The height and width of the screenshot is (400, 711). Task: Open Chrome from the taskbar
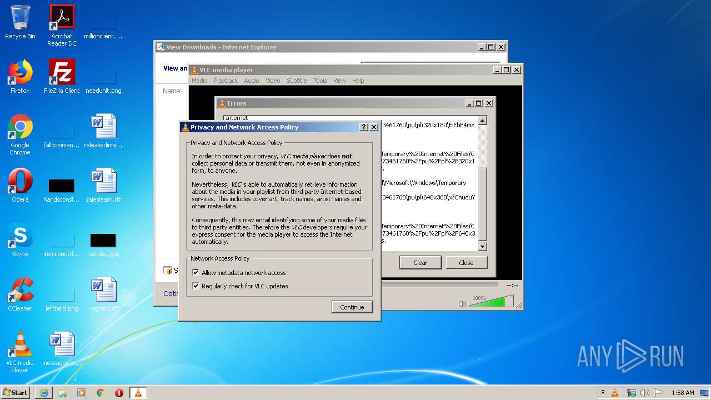(x=101, y=393)
